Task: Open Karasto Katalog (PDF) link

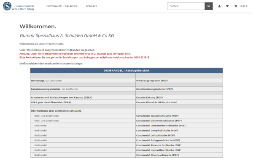Action: [149, 98]
